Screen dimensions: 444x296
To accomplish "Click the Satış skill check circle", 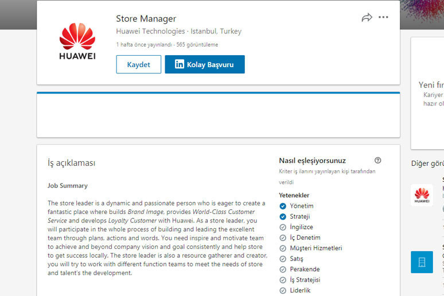I will pos(283,259).
